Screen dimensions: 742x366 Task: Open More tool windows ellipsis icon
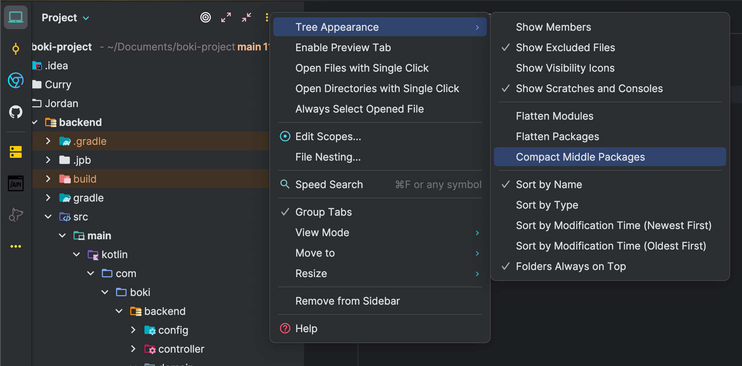(x=16, y=246)
